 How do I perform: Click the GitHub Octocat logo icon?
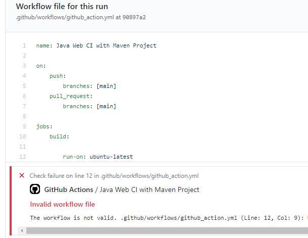(35, 189)
